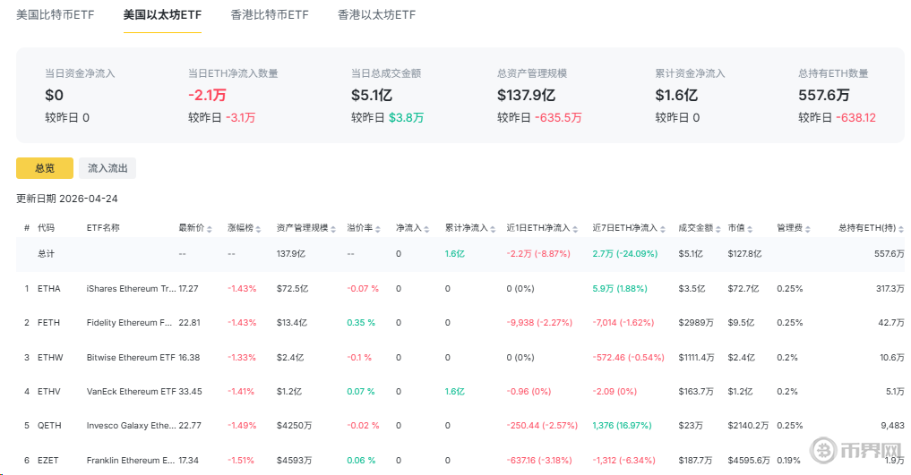This screenshot has width=911, height=475.
Task: Sort by 溢价率 column arrow icon
Action: [x=378, y=228]
